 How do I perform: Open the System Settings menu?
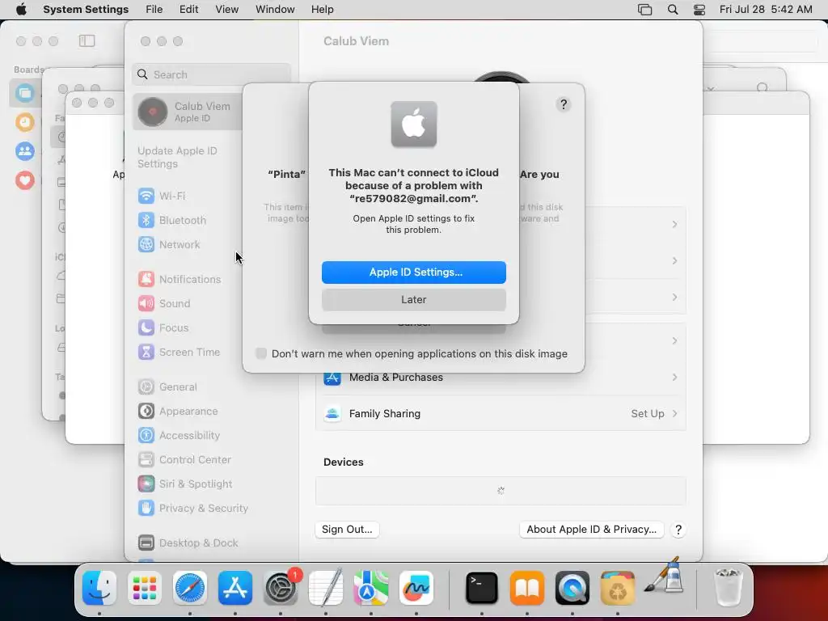pos(86,10)
